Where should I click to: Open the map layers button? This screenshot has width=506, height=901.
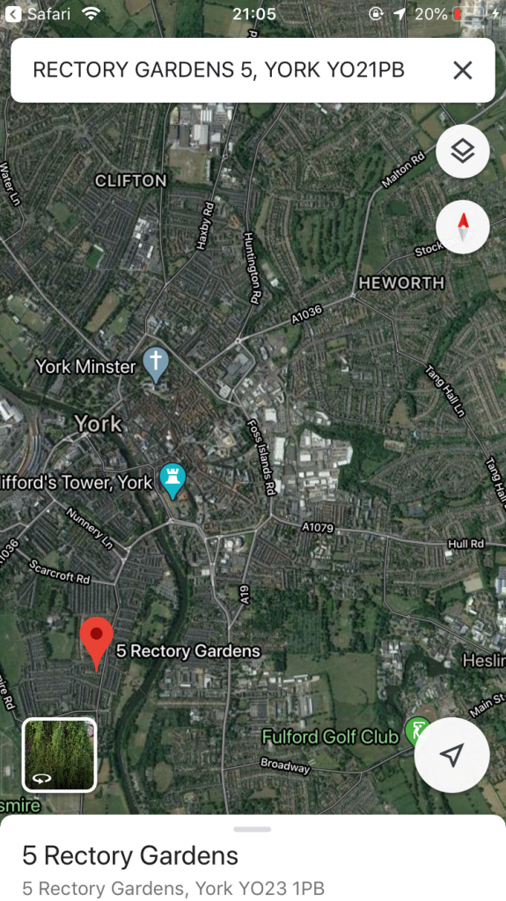click(463, 151)
